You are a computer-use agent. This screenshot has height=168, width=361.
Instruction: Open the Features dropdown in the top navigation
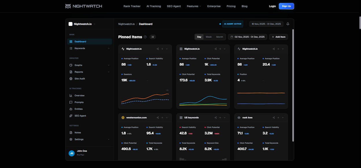194,6
